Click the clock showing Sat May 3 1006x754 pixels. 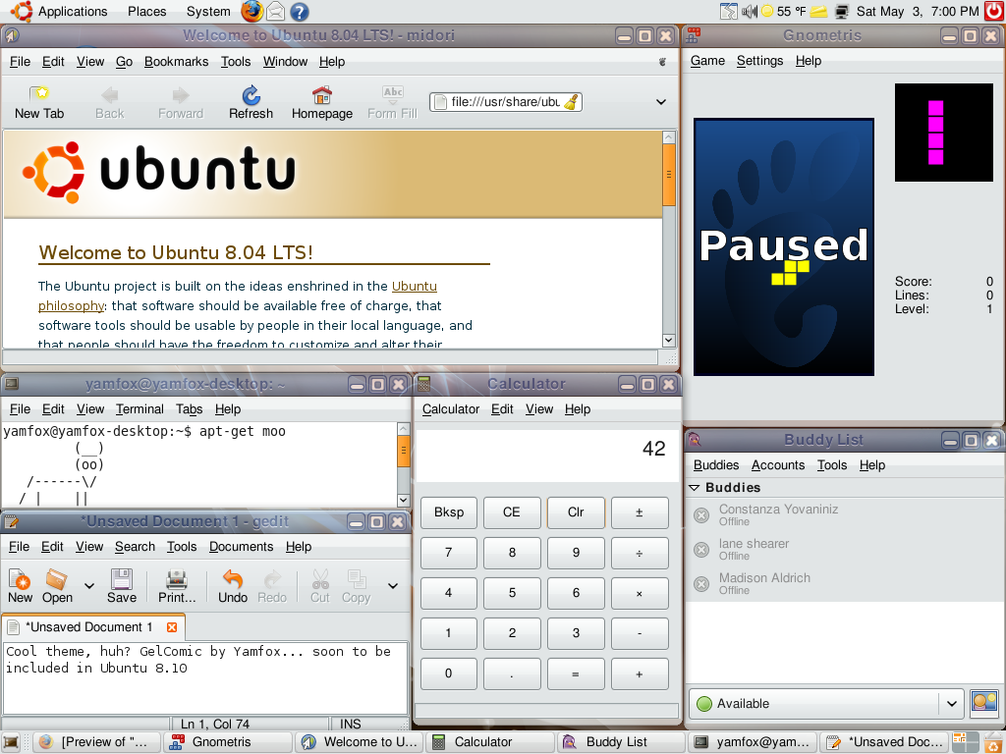(918, 11)
